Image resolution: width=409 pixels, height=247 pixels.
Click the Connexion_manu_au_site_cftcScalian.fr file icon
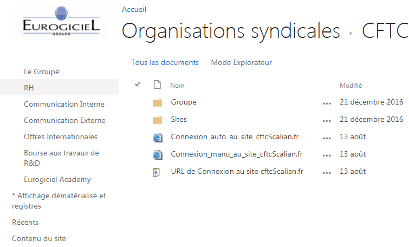(x=157, y=155)
